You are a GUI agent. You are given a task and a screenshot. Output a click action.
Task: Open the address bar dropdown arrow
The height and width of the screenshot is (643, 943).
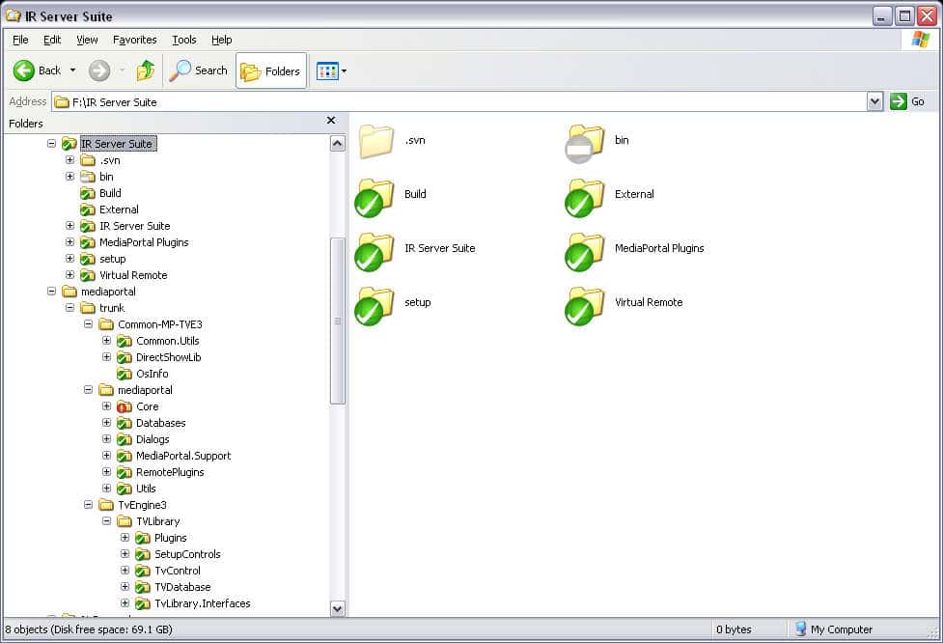874,101
